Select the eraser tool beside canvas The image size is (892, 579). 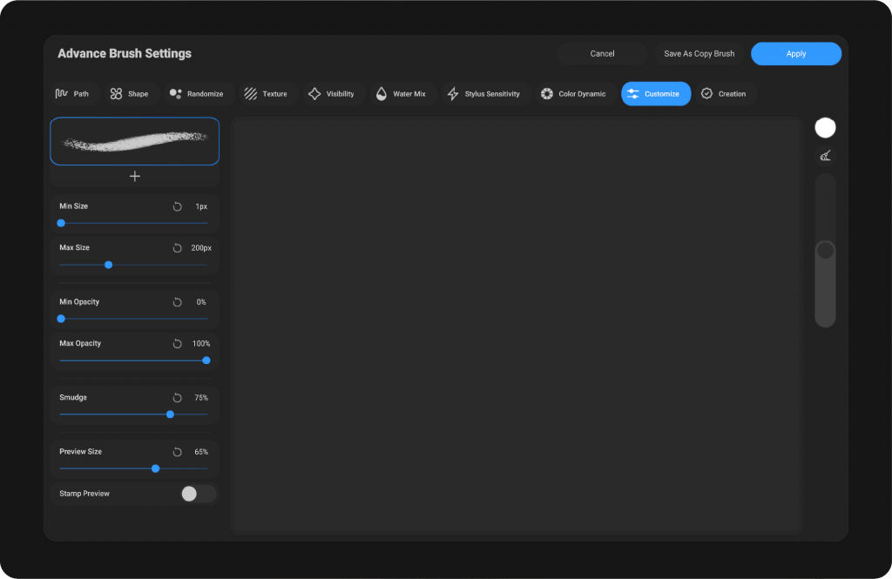[825, 156]
